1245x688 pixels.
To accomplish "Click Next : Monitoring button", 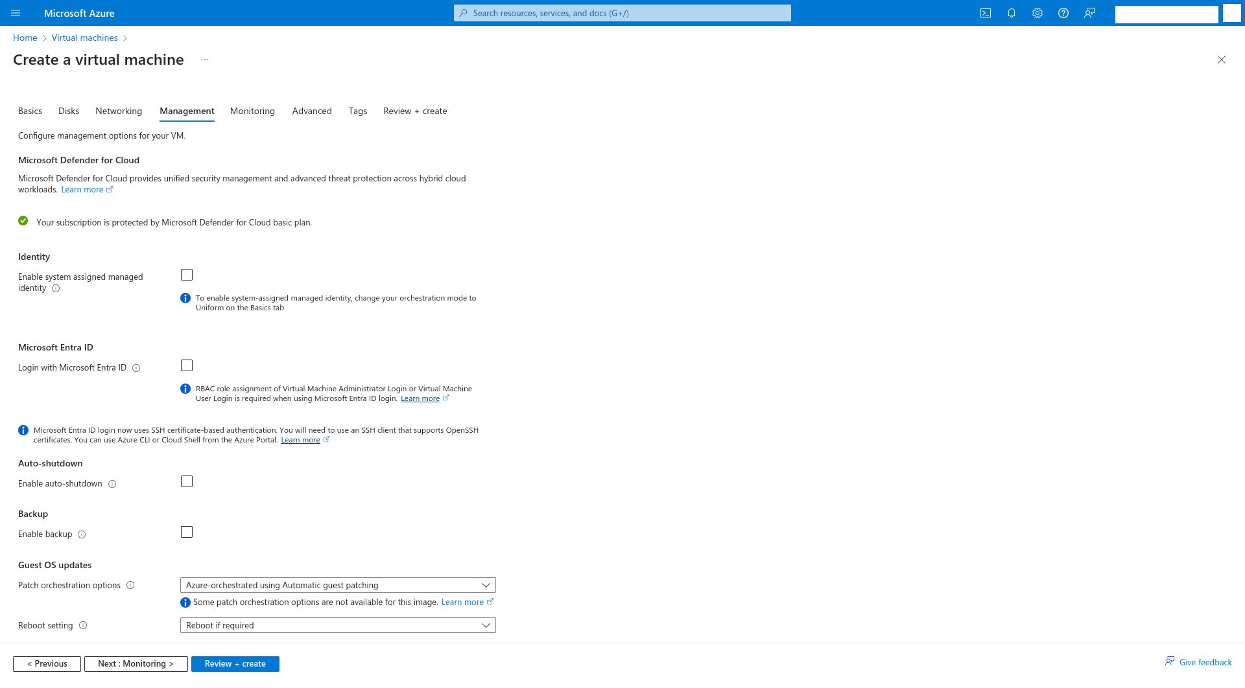I will [136, 664].
